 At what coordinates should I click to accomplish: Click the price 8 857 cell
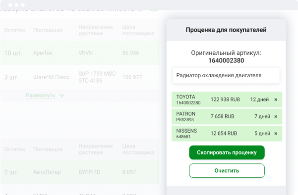pyautogui.click(x=129, y=172)
